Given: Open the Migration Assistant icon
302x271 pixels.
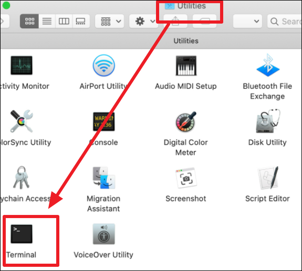Looking at the screenshot, I should tap(104, 178).
